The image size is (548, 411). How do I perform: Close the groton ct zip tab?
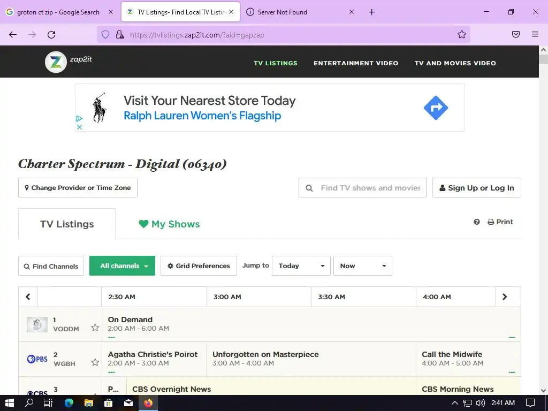(111, 12)
